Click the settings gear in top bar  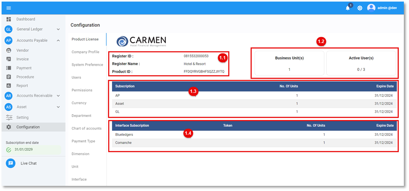coord(360,8)
